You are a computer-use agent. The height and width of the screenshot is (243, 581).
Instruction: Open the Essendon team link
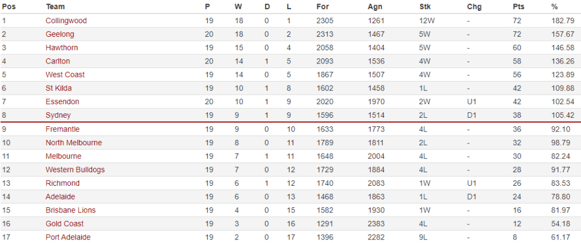[x=62, y=102]
